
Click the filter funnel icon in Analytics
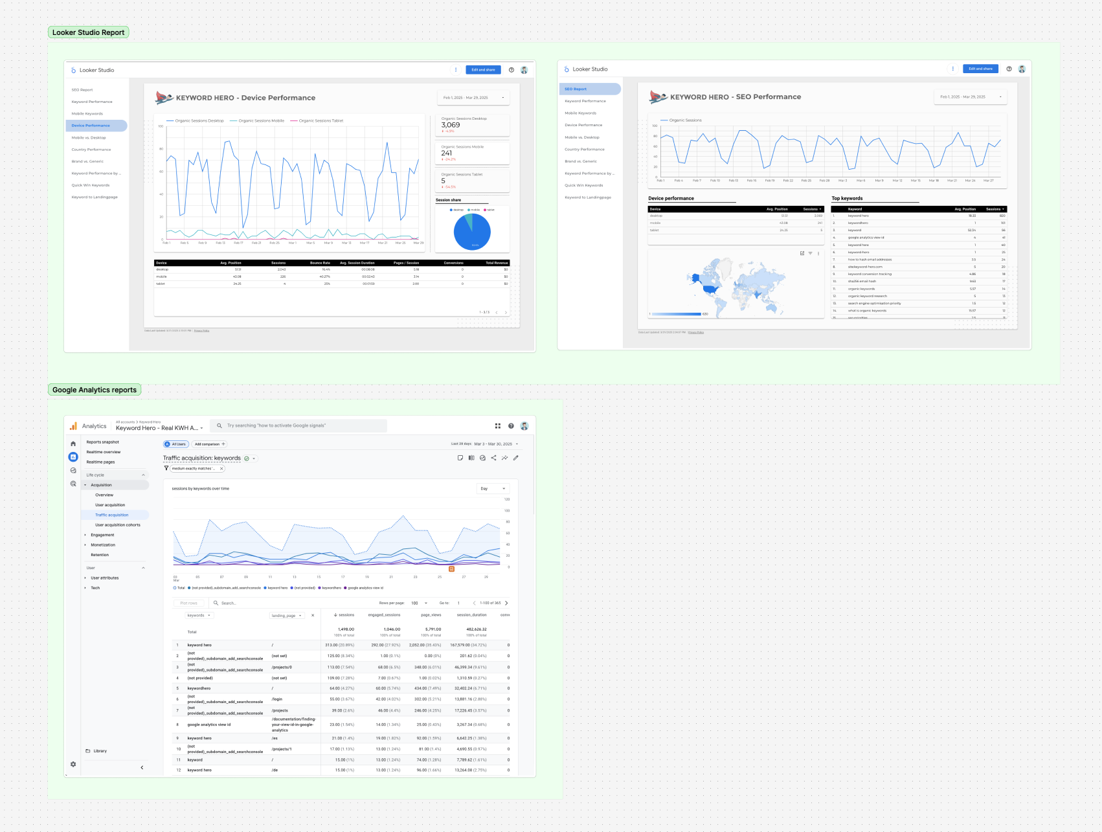[x=166, y=468]
